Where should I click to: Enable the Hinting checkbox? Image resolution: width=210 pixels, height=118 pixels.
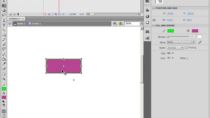click(x=187, y=48)
